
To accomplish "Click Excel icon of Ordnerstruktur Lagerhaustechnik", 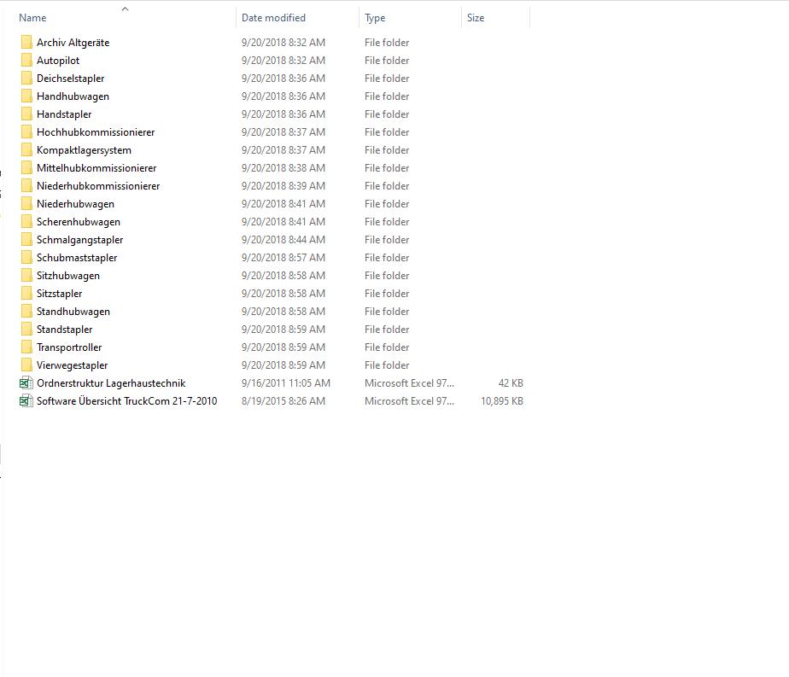I will coord(26,383).
